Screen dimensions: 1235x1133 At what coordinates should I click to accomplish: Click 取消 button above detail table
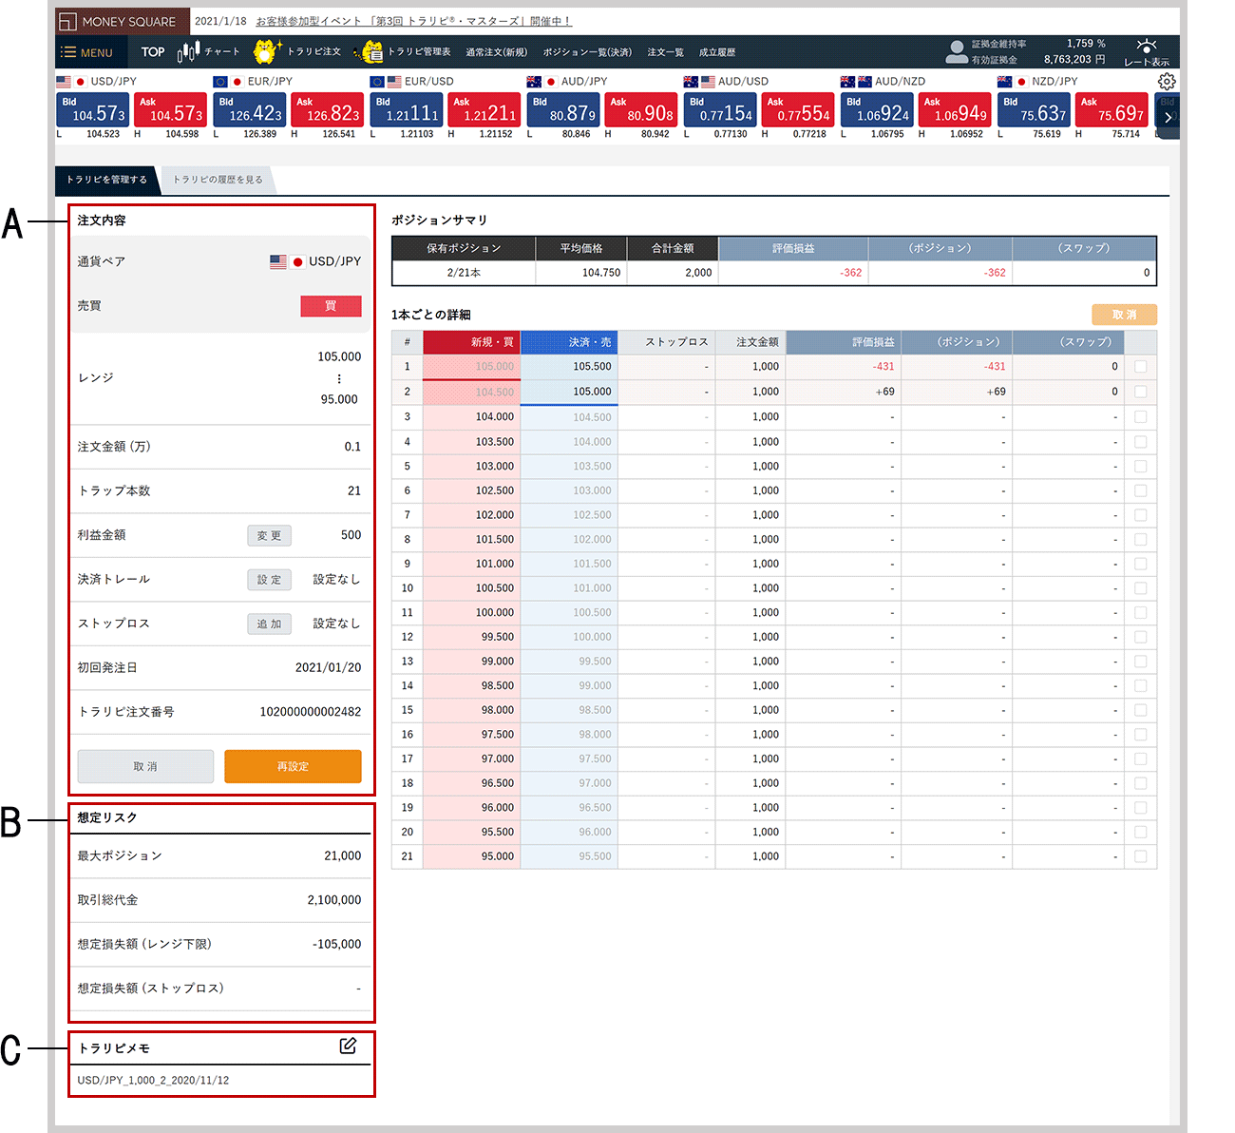point(1124,315)
